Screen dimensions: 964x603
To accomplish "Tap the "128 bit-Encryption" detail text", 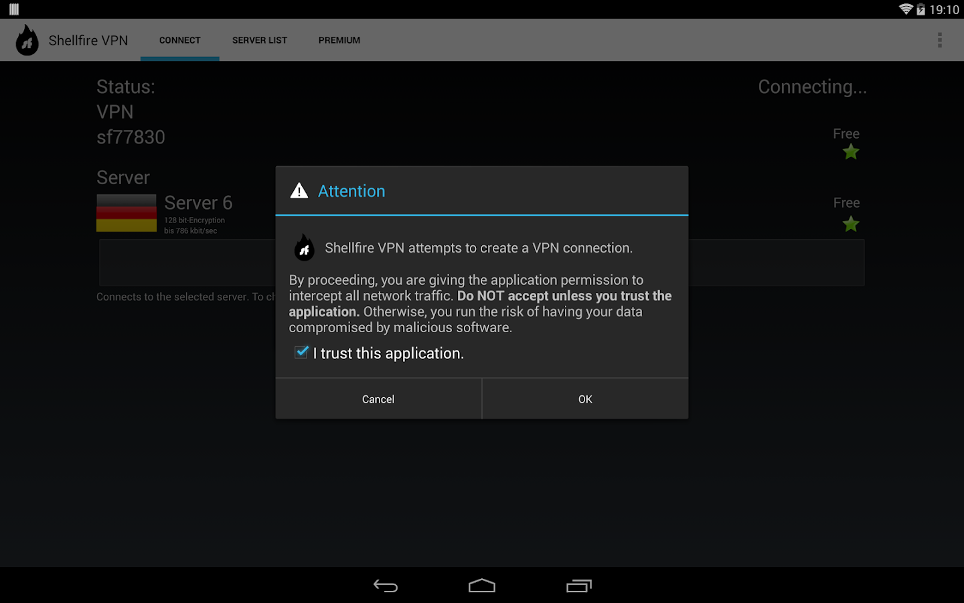I will click(195, 220).
